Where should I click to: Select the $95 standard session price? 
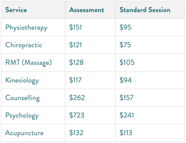(x=126, y=28)
